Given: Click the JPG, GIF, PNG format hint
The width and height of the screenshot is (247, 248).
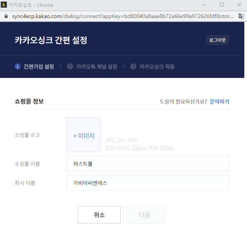Looking at the screenshot, I should point(121,140).
